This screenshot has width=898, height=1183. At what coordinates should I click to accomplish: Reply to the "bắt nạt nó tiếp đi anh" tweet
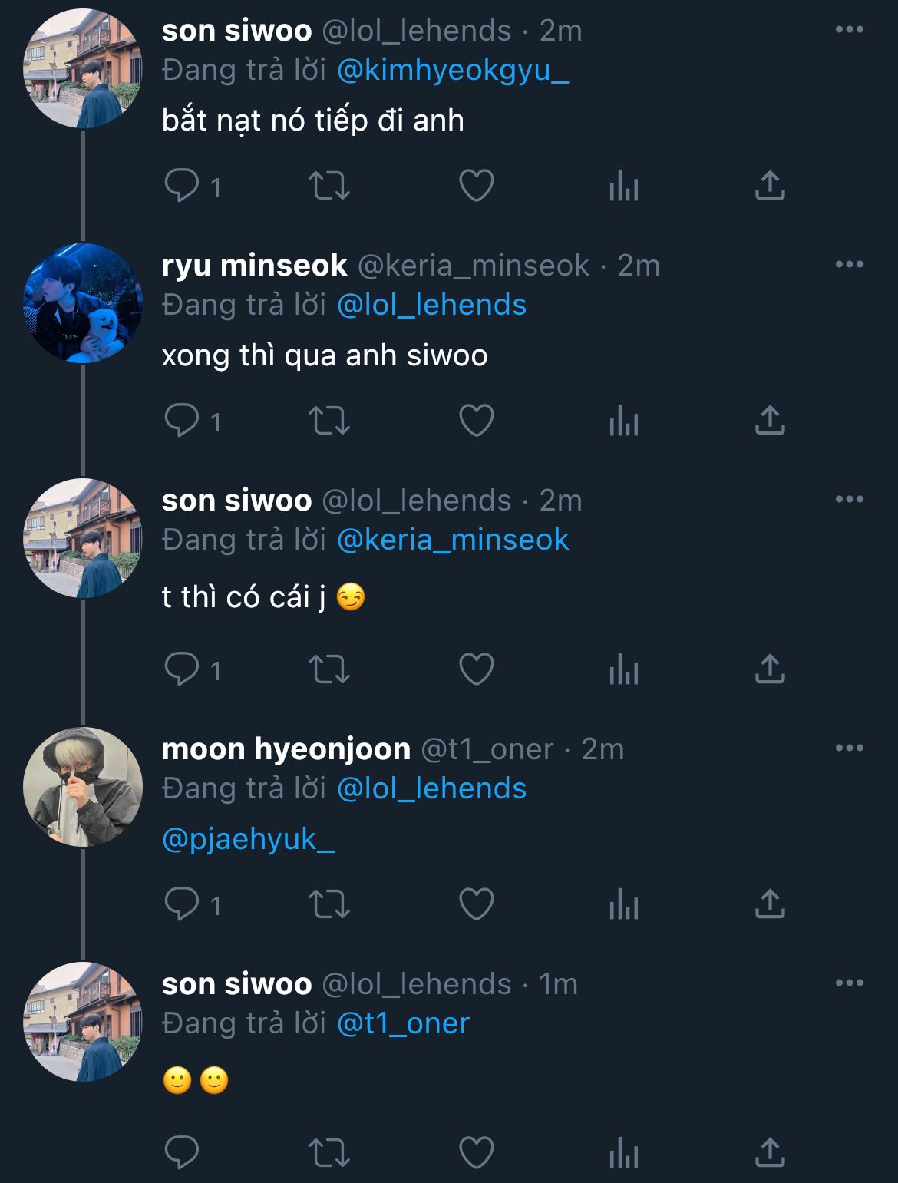coord(181,186)
